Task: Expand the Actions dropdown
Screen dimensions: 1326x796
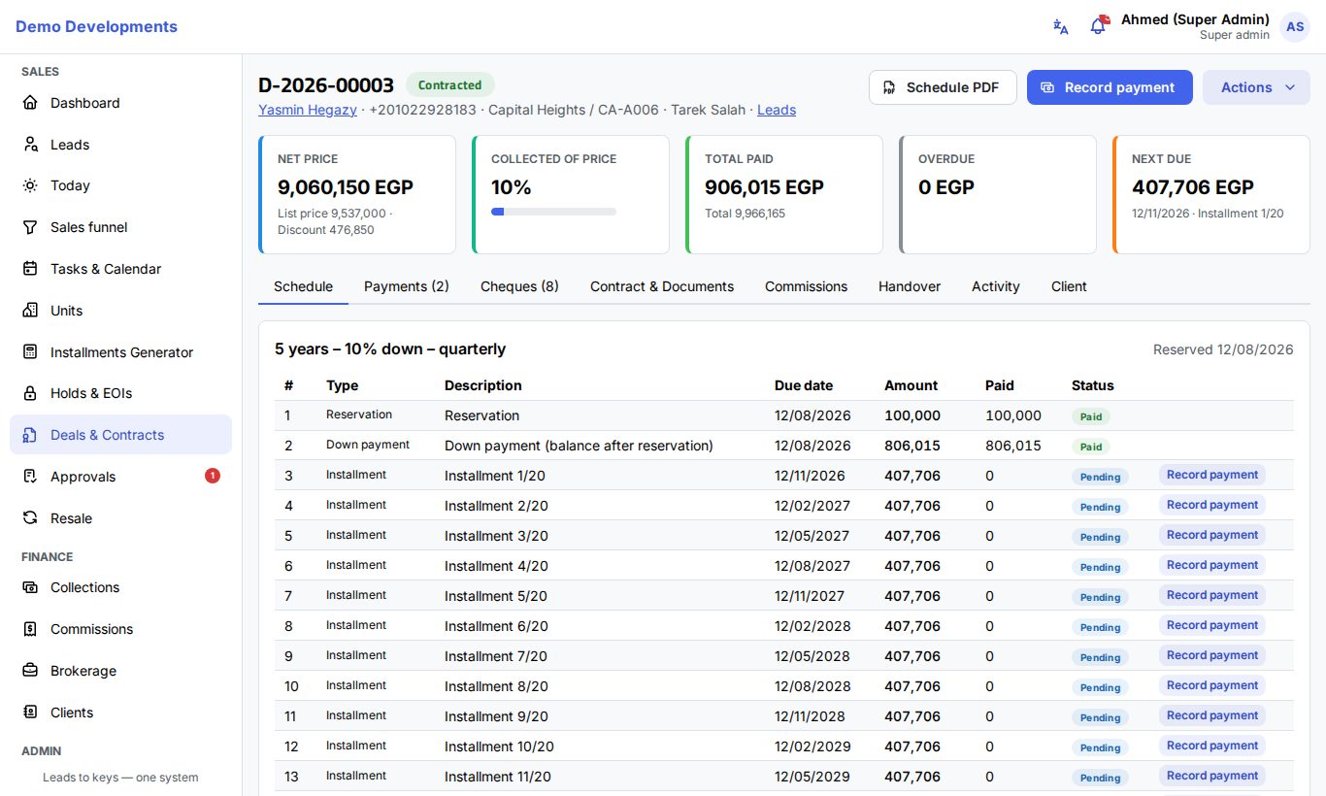Action: [x=1256, y=87]
